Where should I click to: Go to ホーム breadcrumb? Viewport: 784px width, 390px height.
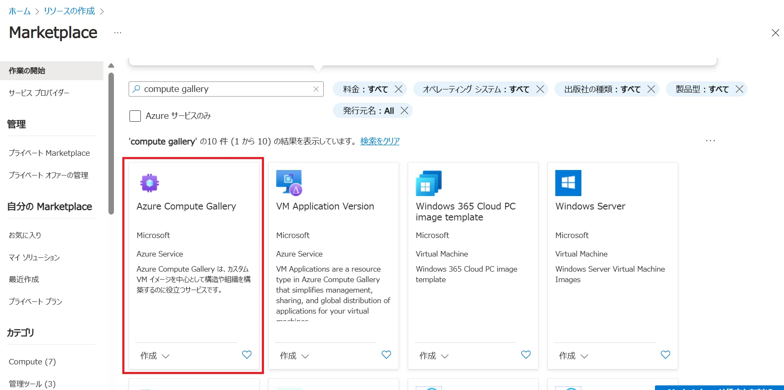(x=19, y=11)
